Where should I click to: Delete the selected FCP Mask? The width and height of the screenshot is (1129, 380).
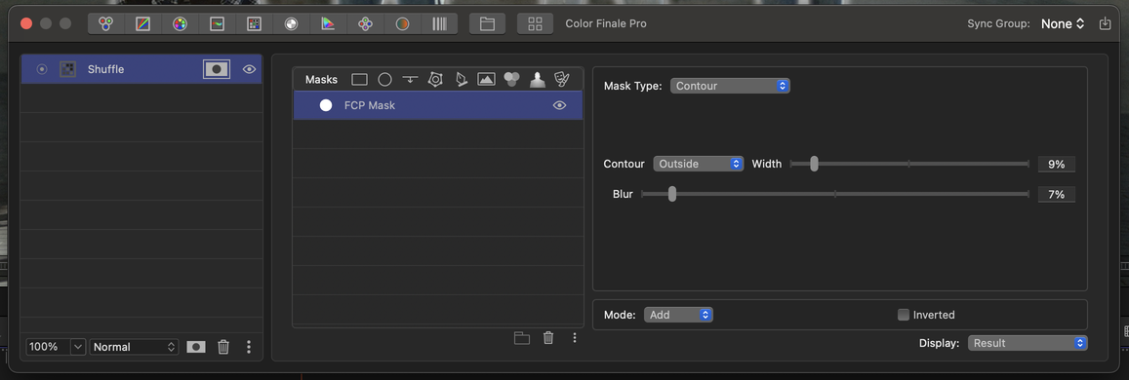548,338
